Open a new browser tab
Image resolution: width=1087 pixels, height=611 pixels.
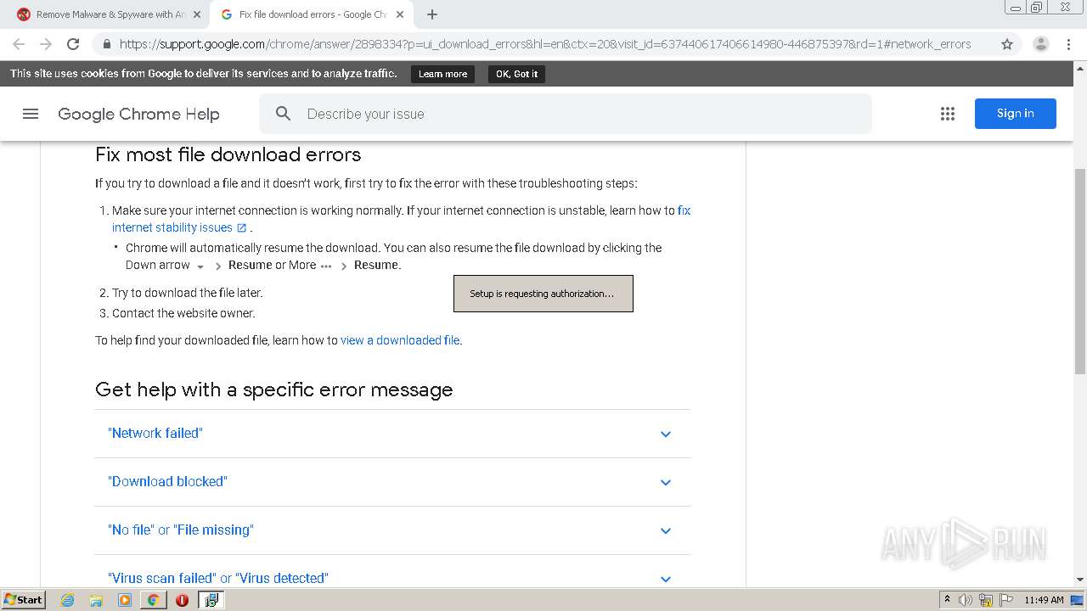click(x=432, y=14)
